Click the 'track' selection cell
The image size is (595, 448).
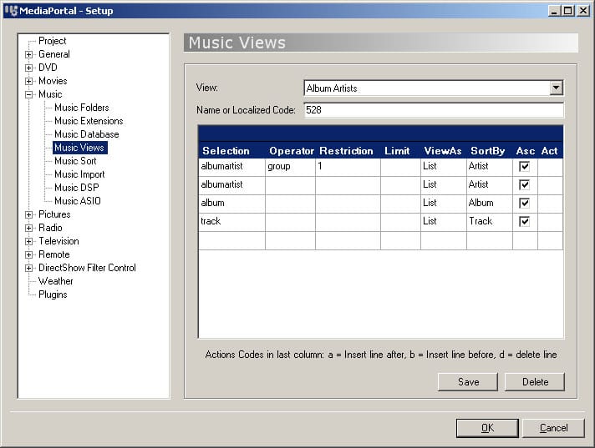(231, 222)
